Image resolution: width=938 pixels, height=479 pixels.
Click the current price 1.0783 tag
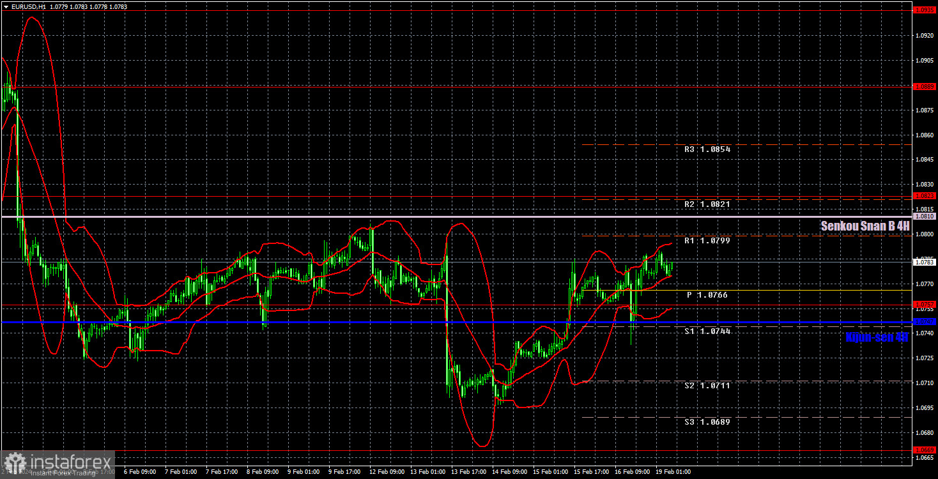pos(925,262)
